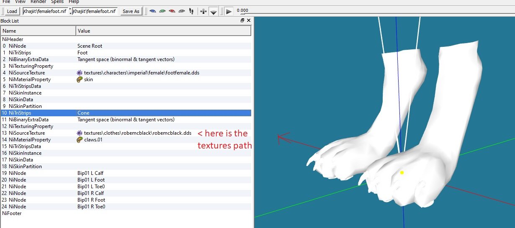Click the flower texture icon beside robemcblack.dds

[80, 133]
